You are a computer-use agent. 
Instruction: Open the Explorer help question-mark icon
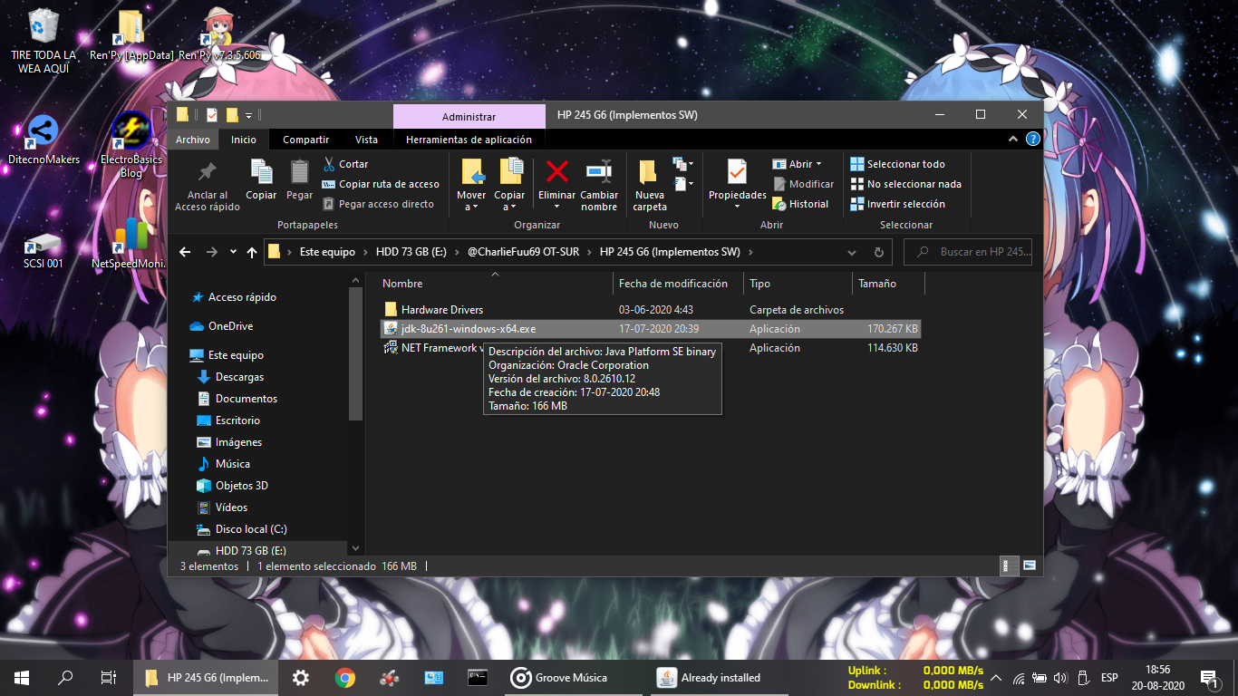pyautogui.click(x=1032, y=140)
